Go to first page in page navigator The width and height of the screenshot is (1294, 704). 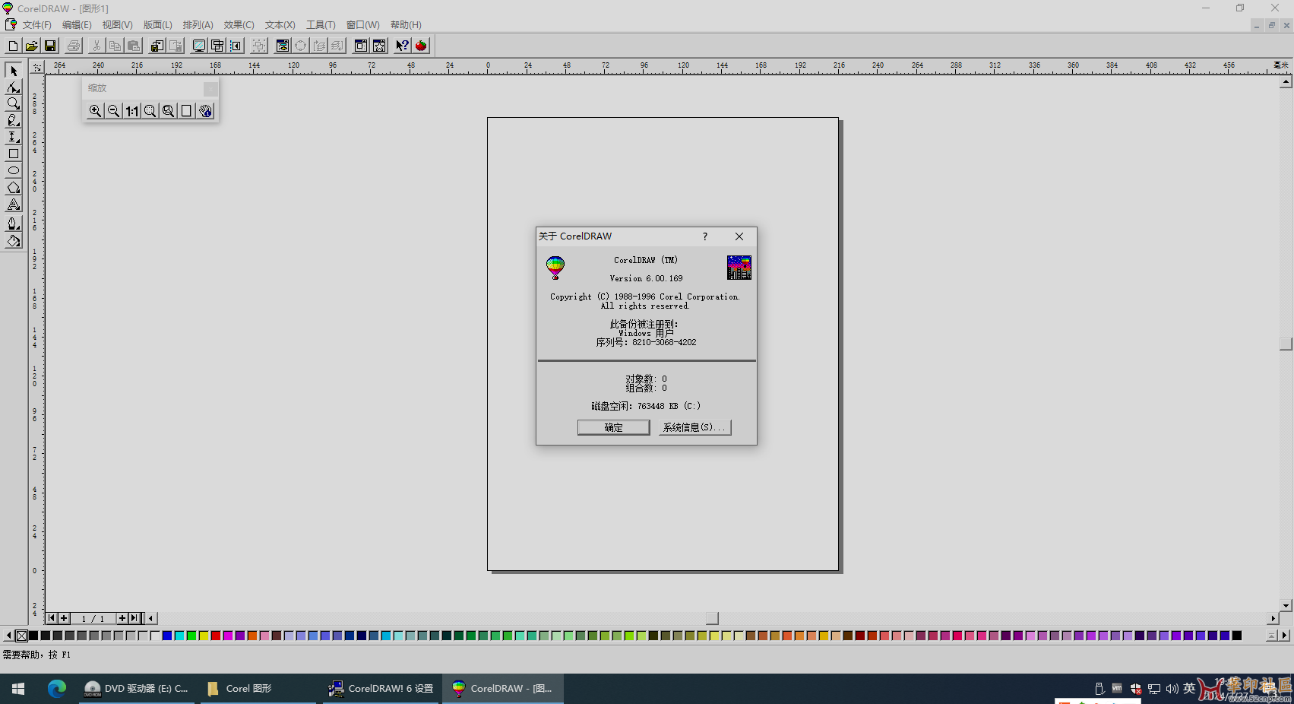[x=52, y=618]
